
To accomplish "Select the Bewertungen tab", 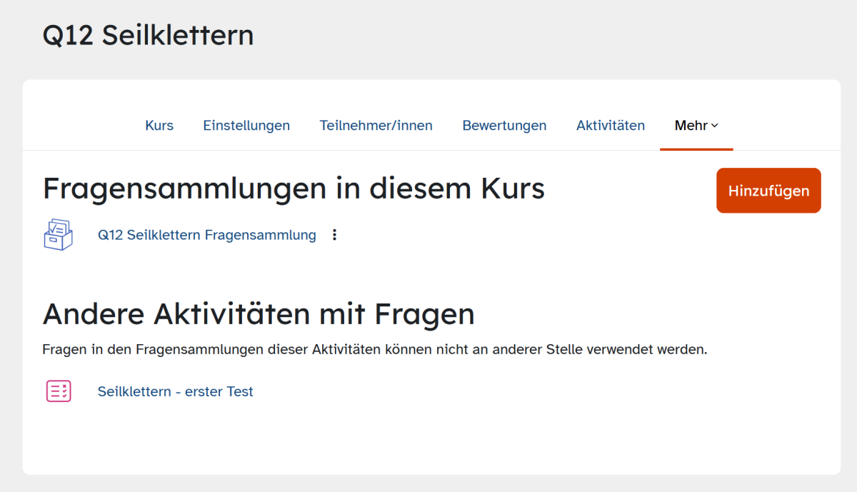I will click(504, 126).
